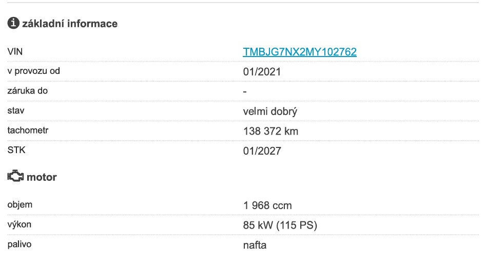Select the 1 968 ccm value
The height and width of the screenshot is (262, 485).
point(267,205)
